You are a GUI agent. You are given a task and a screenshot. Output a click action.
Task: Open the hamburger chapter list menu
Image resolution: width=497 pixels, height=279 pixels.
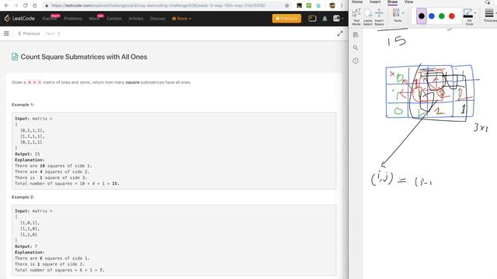6,33
